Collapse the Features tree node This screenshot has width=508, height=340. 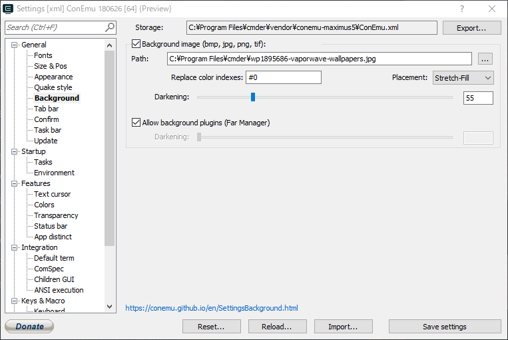(14, 183)
